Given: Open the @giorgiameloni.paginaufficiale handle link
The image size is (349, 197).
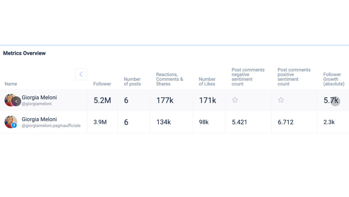Looking at the screenshot, I should [51, 126].
